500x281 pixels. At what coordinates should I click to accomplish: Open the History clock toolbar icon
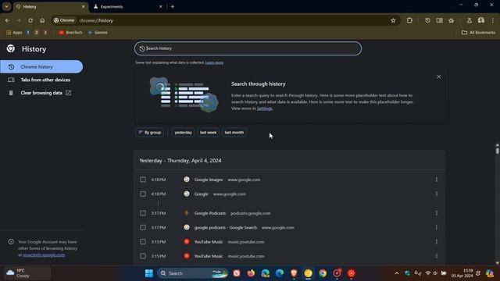click(427, 20)
